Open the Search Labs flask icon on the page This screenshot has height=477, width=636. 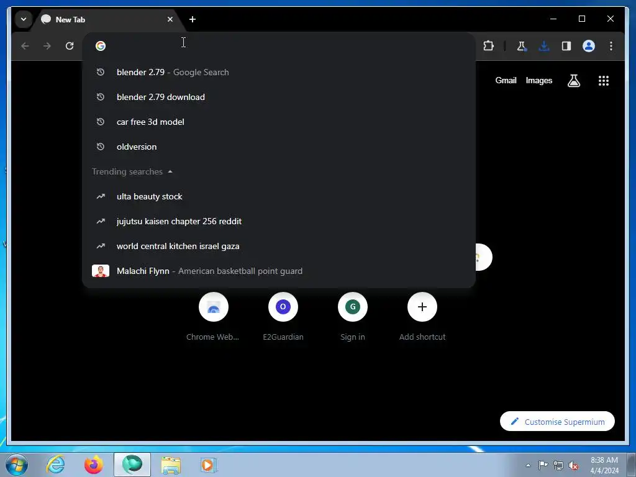pos(573,81)
